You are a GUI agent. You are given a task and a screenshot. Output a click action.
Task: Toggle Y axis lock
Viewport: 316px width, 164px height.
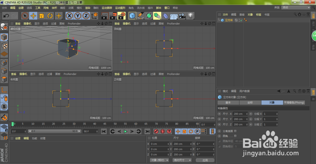click(78, 16)
